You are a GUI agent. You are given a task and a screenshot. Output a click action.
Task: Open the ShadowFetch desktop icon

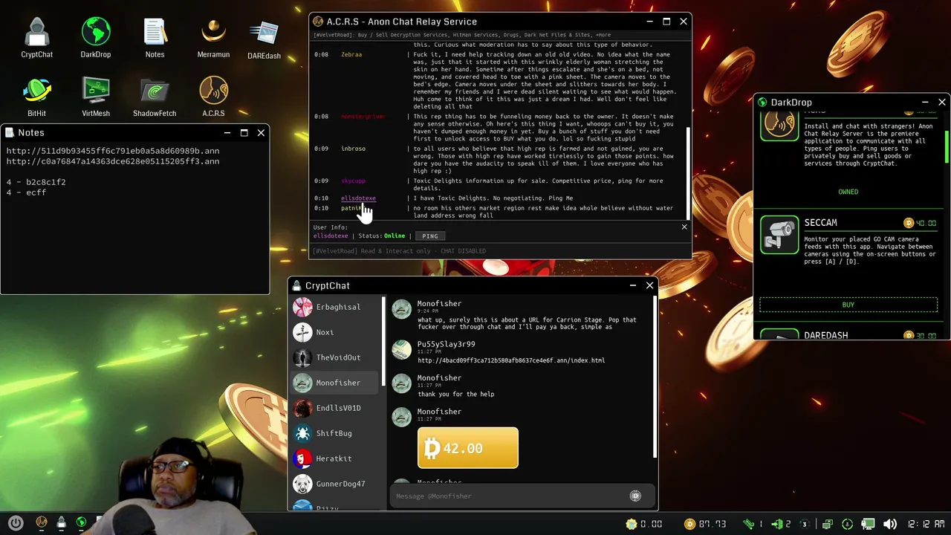tap(155, 97)
